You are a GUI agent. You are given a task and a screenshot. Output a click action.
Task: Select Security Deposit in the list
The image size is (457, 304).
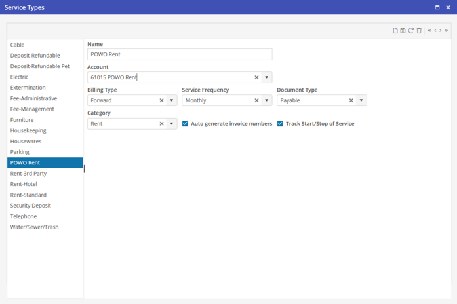point(31,206)
